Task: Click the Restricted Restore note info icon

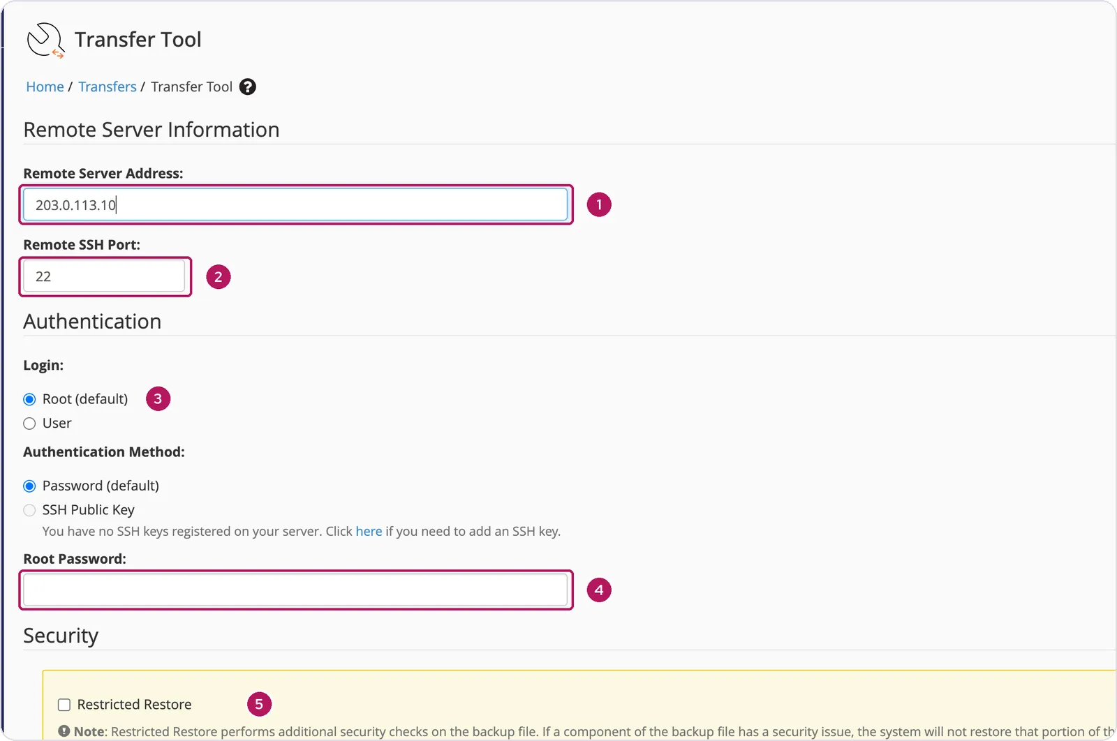Action: coord(64,731)
